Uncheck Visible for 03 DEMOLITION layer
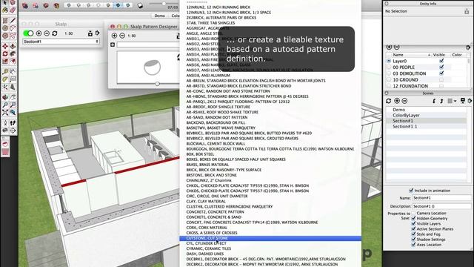Screen dimensions: 474x267 [x=441, y=73]
